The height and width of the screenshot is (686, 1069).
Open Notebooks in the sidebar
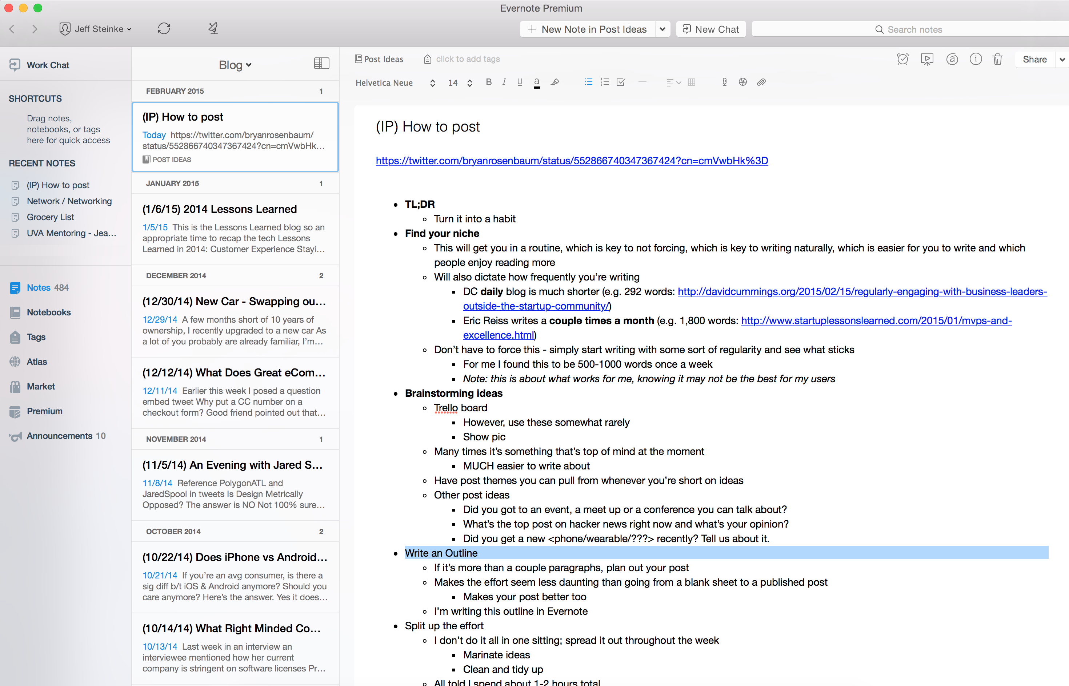coord(49,312)
